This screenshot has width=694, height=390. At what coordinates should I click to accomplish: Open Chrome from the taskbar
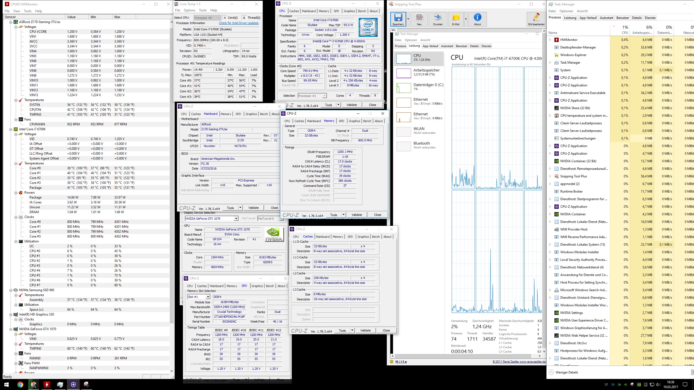tap(20, 384)
